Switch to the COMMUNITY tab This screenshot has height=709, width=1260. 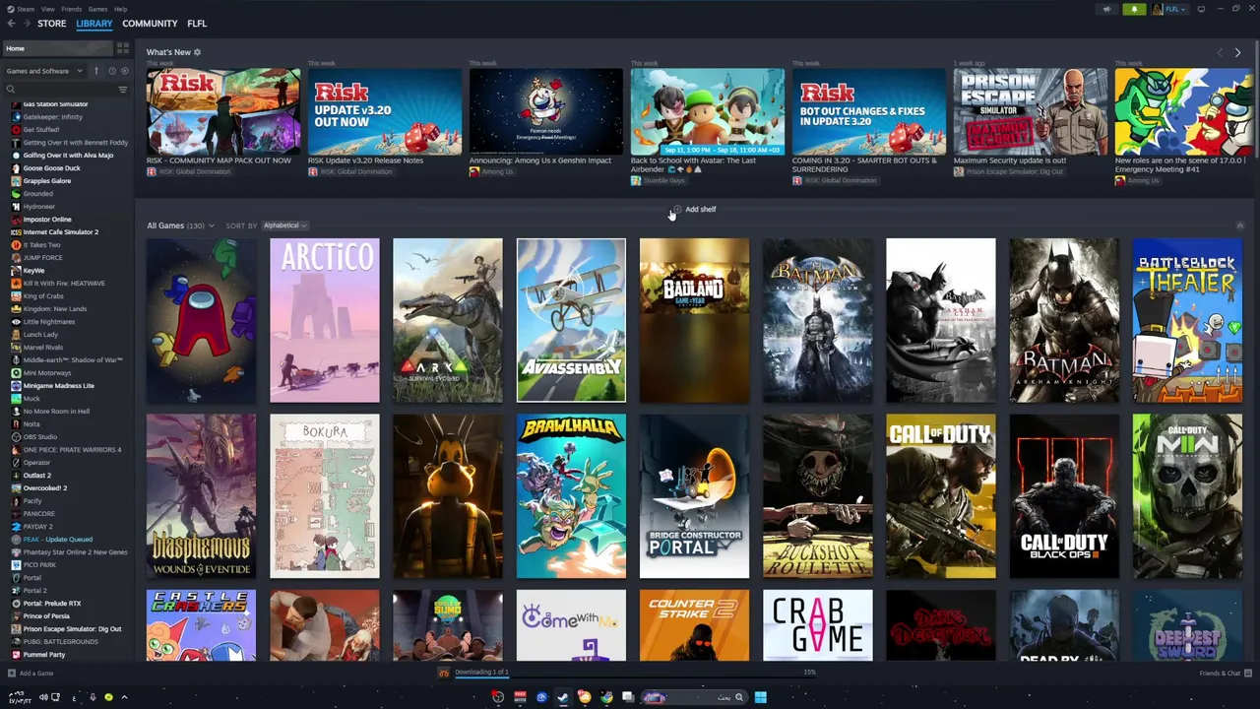[x=150, y=24]
